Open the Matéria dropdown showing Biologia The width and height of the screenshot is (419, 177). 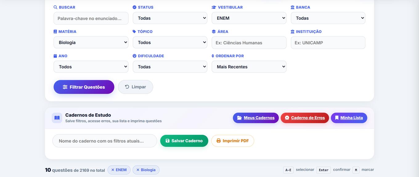pos(91,42)
